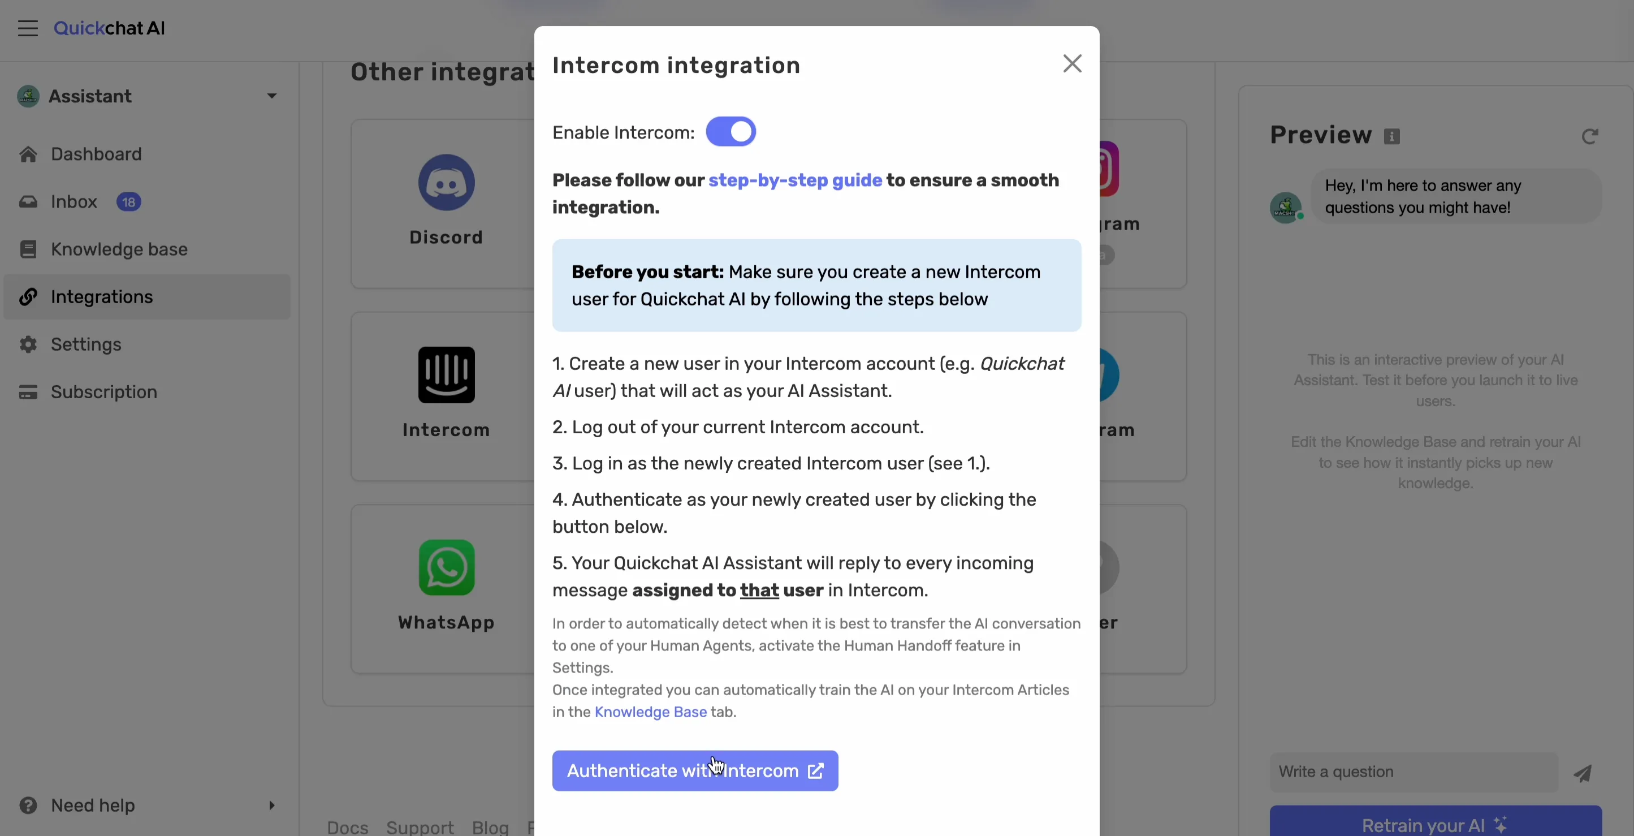Screen dimensions: 1634x836
Task: Go to Dashboard in sidebar
Action: click(96, 154)
